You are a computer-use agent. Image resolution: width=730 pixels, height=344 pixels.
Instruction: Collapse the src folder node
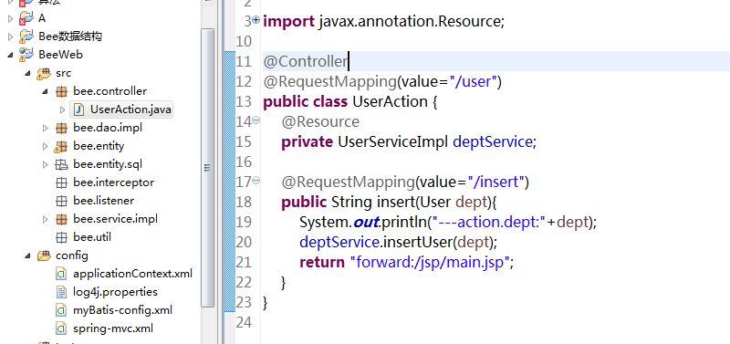(28, 73)
